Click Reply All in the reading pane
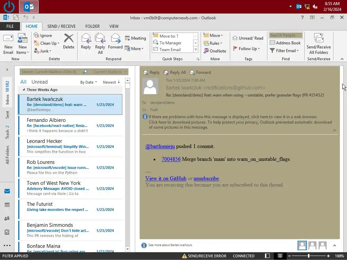347x260 pixels. click(175, 72)
